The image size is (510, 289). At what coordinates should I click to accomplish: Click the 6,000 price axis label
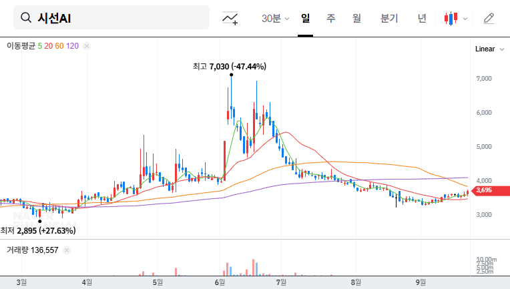point(484,113)
